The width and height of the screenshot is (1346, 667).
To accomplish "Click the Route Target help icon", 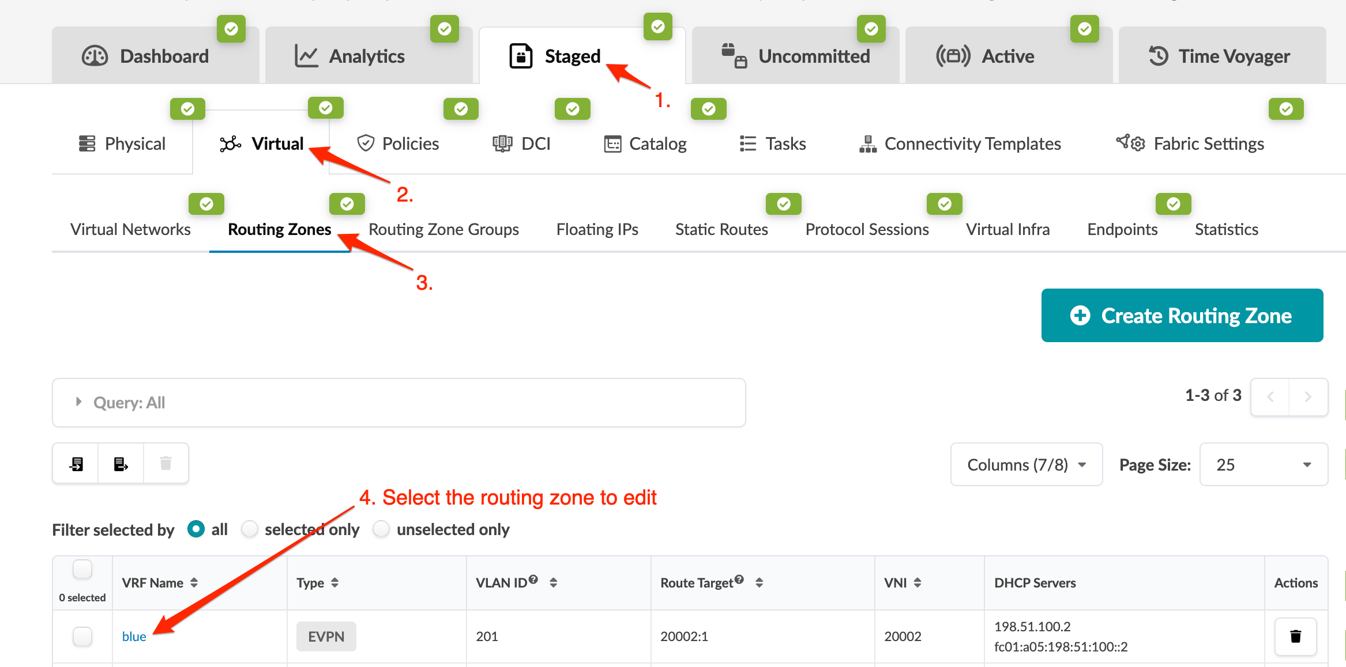I will tap(739, 579).
